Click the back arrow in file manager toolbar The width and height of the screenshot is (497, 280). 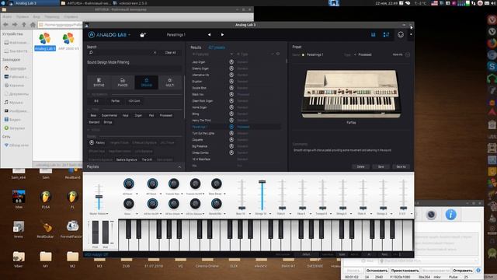5,24
